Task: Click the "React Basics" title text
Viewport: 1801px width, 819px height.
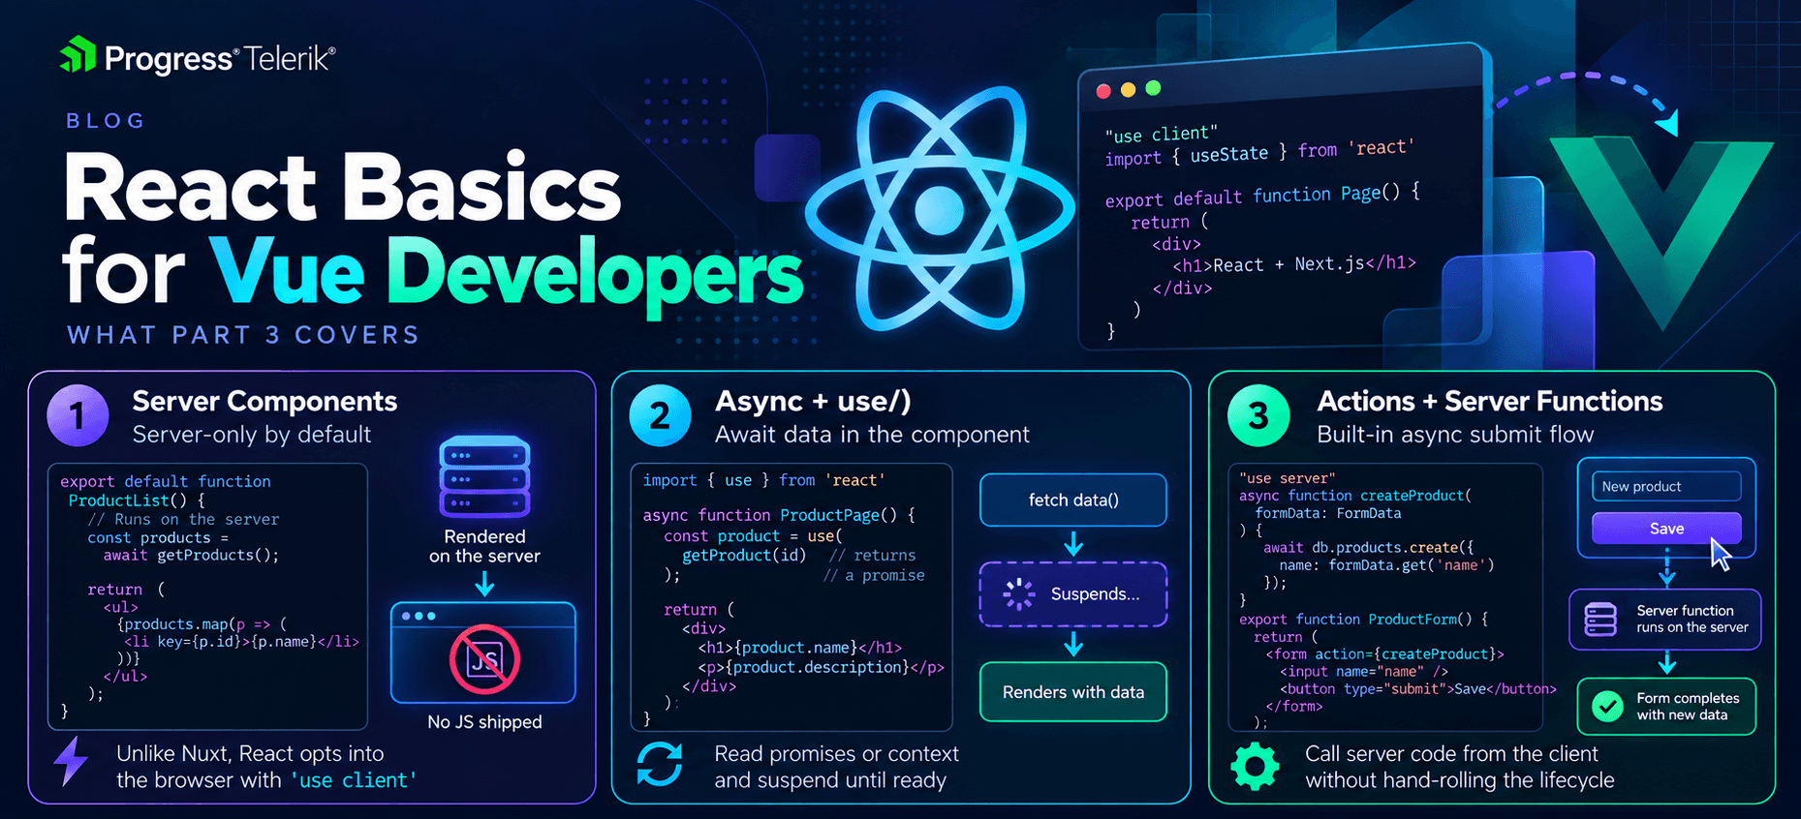Action: point(343,187)
